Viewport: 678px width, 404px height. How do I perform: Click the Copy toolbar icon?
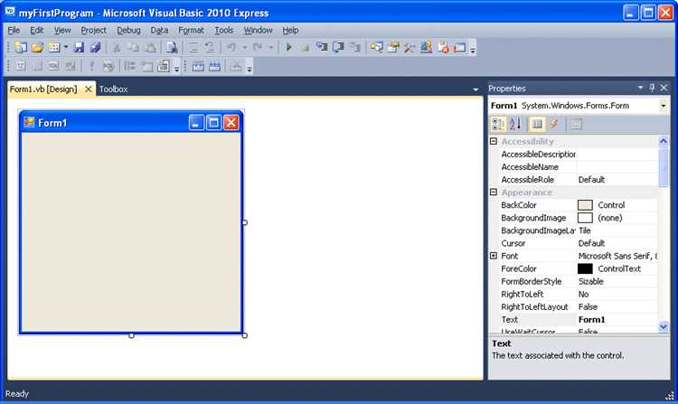pyautogui.click(x=133, y=48)
